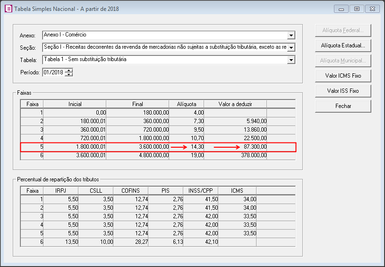Select initial value 3.600.000,01
Viewport: 385px width, 267px height.
click(x=75, y=155)
